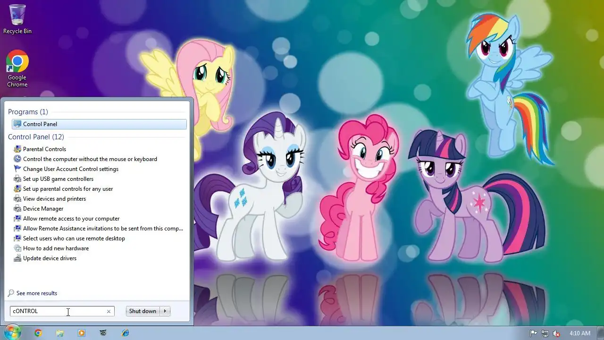
Task: Open Windows Media Player from the taskbar
Action: click(82, 333)
